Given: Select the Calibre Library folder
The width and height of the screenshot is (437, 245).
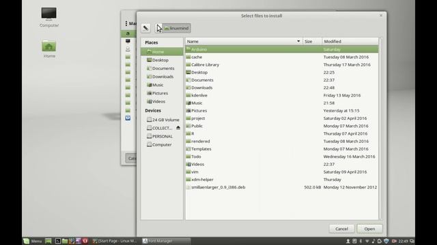Looking at the screenshot, I should pyautogui.click(x=282, y=65).
